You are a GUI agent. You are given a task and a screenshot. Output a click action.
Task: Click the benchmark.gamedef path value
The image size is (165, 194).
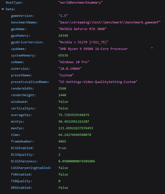pos(109,22)
